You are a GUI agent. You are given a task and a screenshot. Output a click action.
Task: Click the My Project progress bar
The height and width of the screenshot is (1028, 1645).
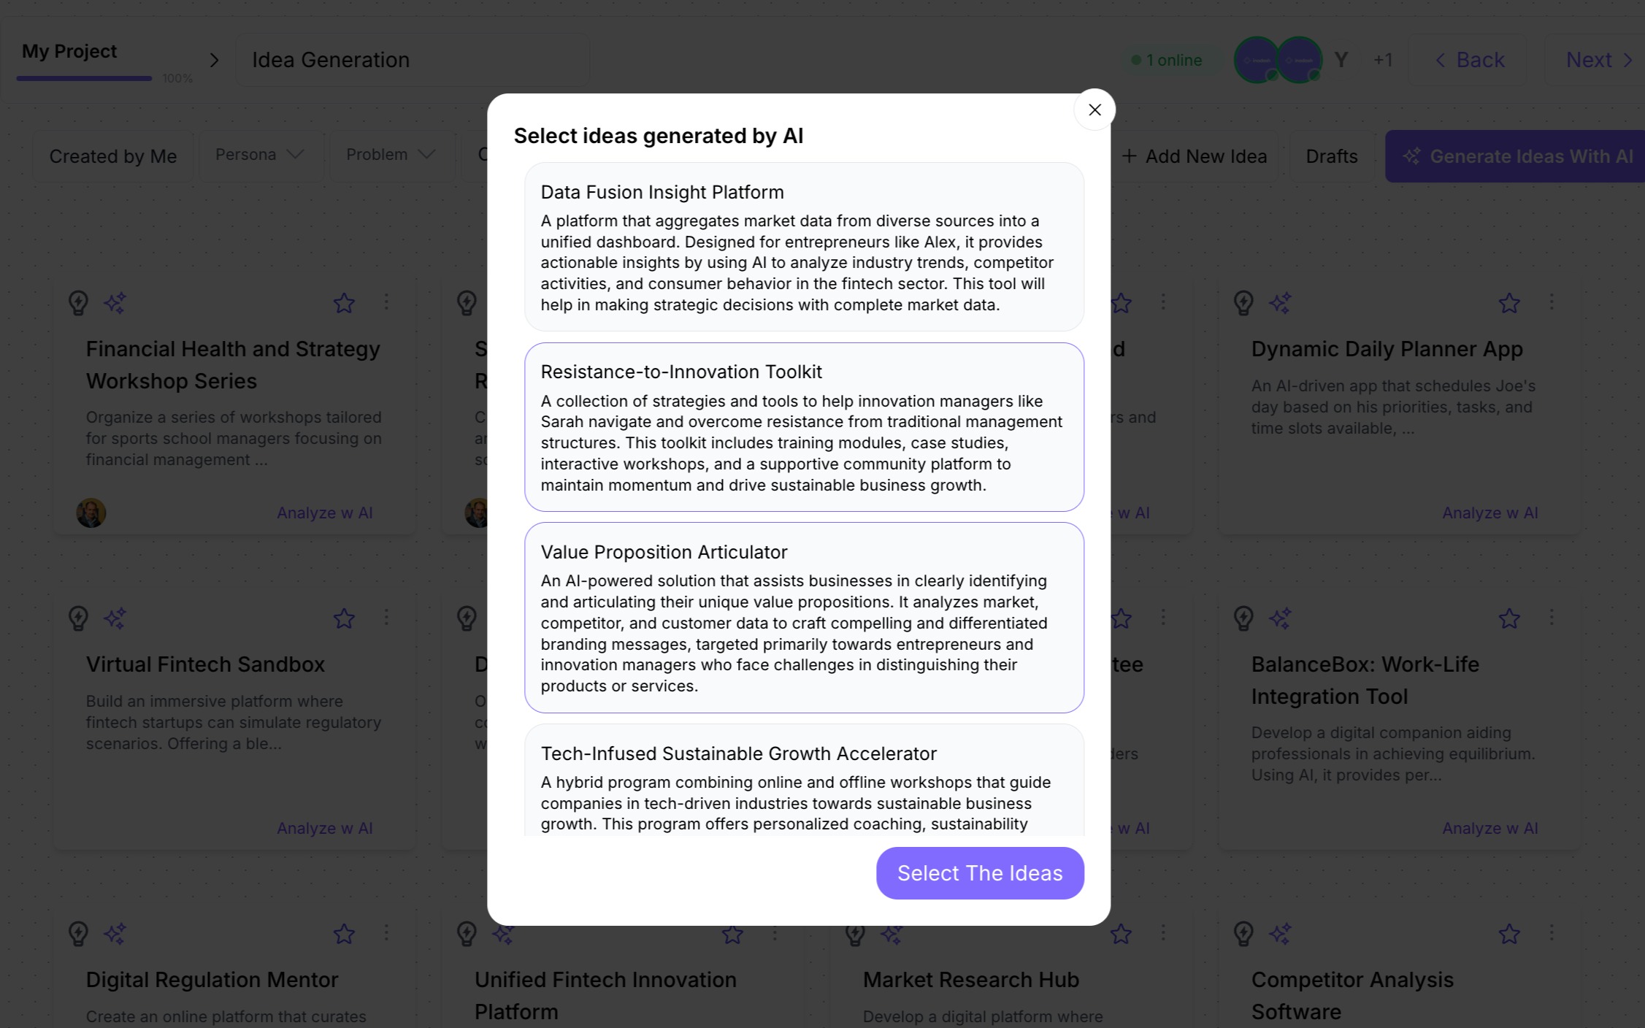[x=84, y=78]
